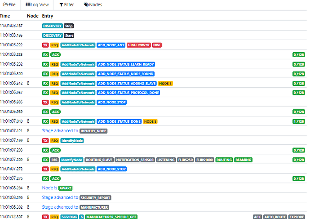
Task: Click the DISCOVERY badge in the Stop row
Action: (53, 26)
